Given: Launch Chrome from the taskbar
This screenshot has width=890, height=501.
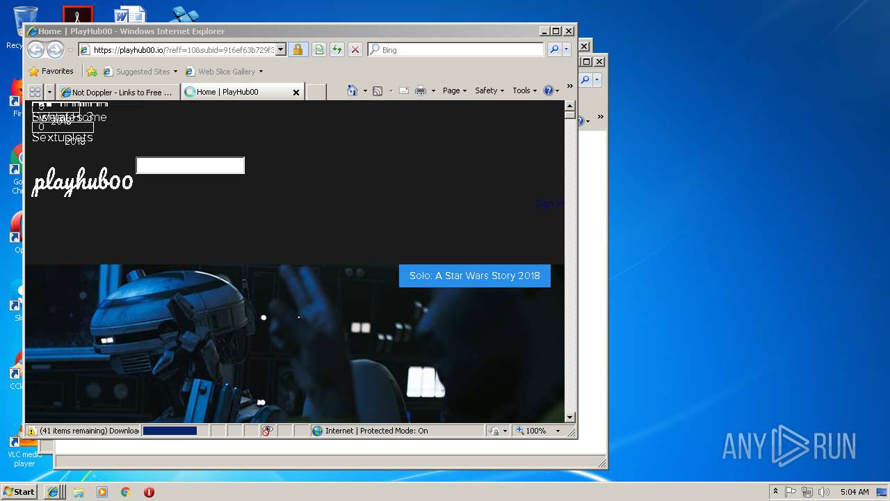Looking at the screenshot, I should pyautogui.click(x=126, y=492).
